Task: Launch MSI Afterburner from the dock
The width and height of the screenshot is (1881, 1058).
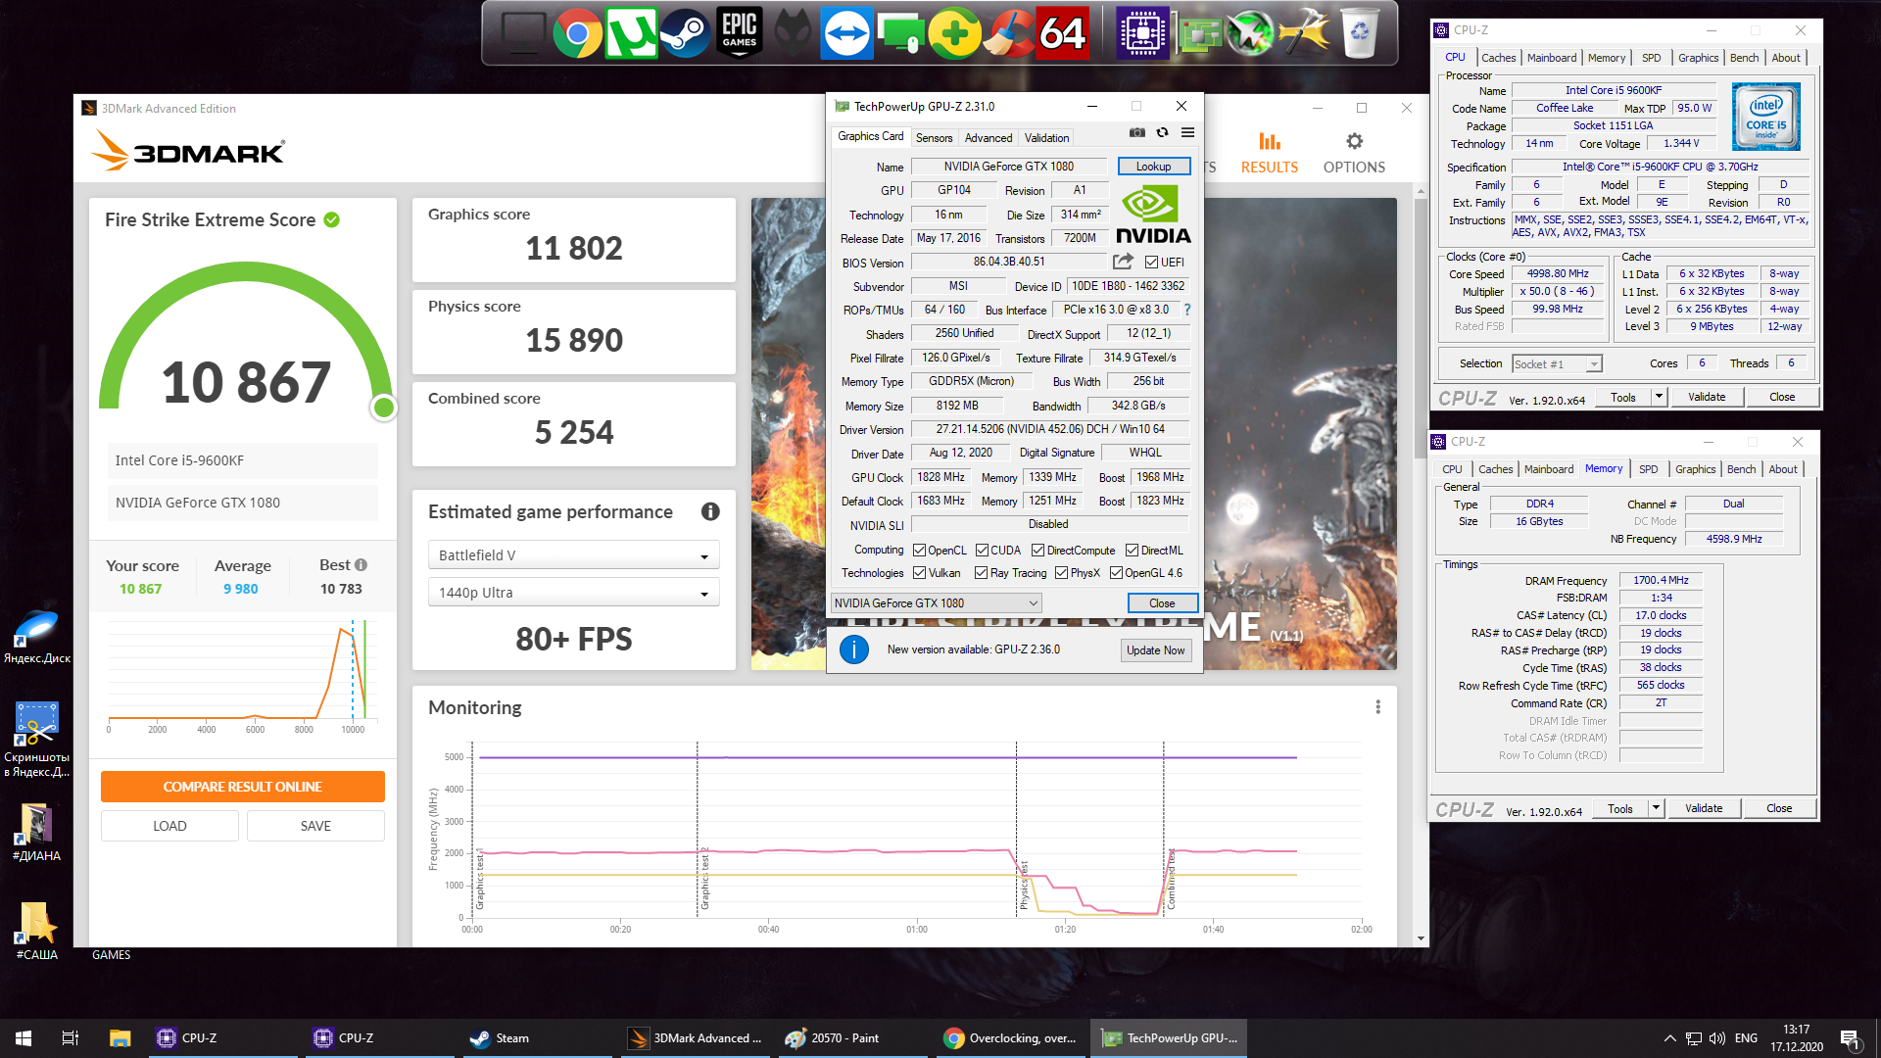Action: [1250, 34]
